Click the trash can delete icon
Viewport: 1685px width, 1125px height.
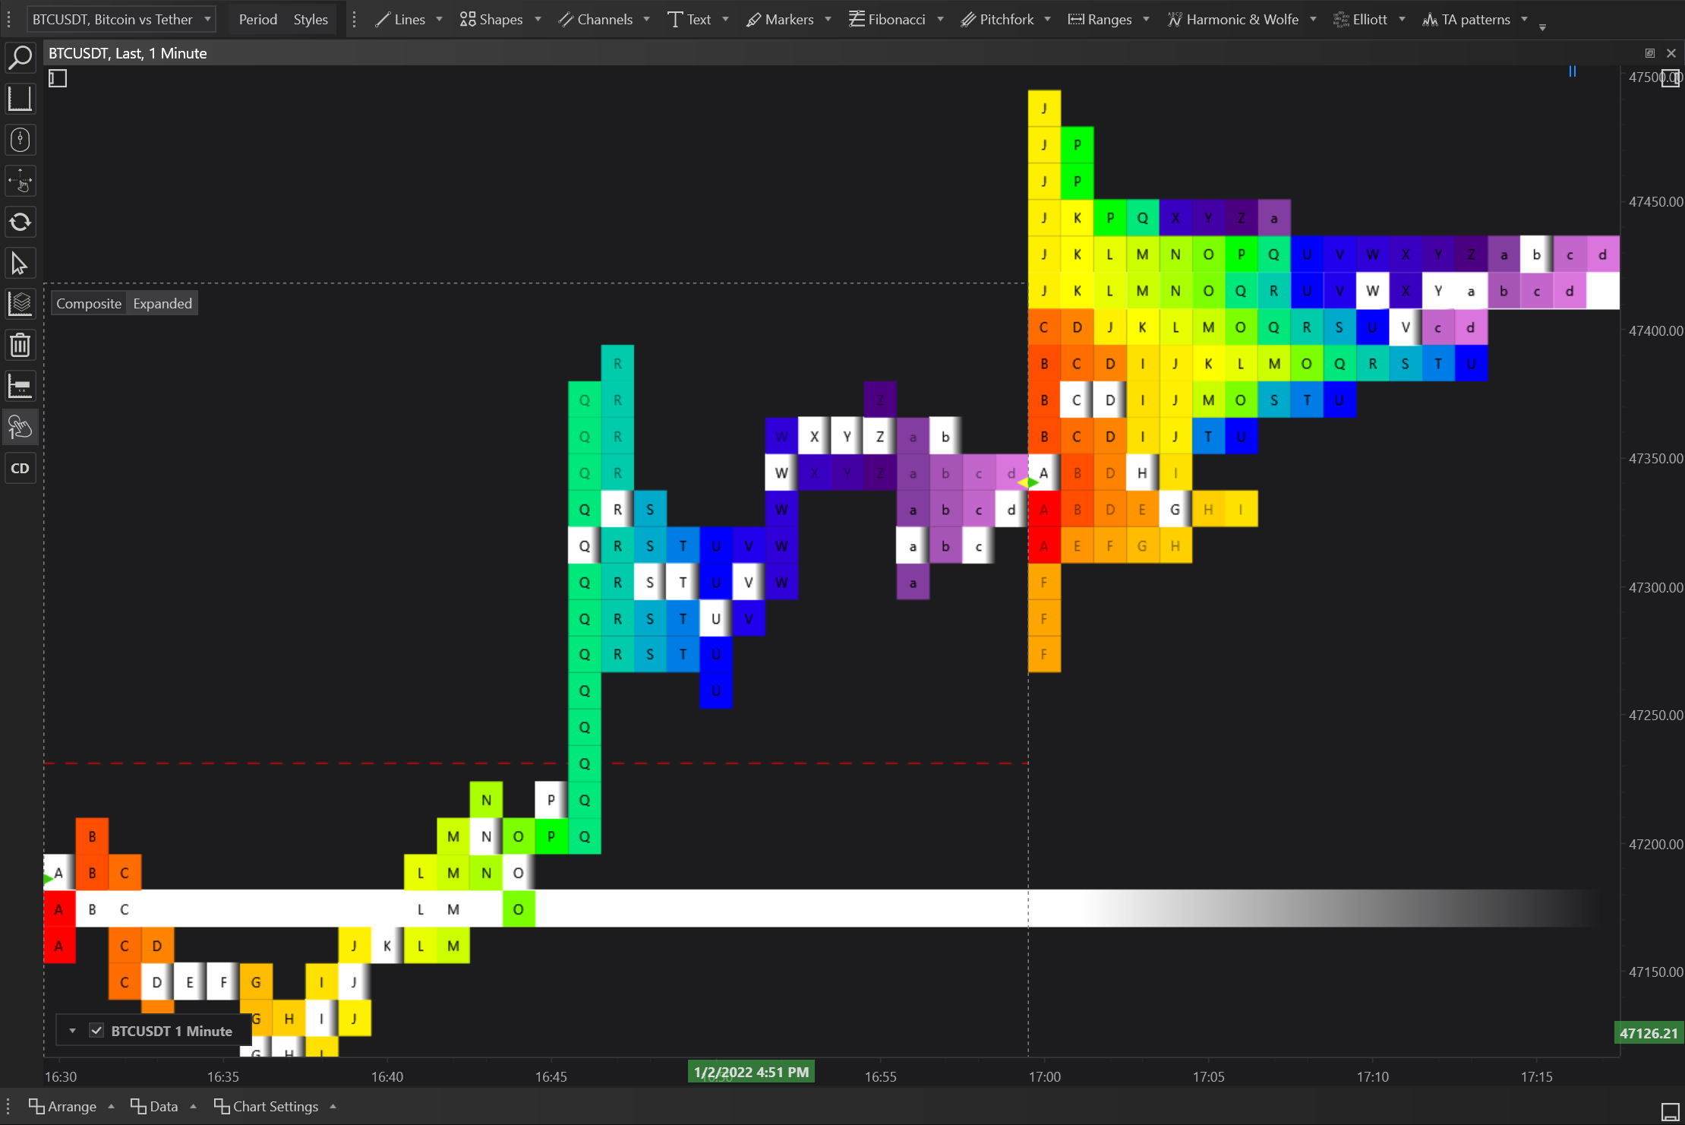tap(21, 346)
